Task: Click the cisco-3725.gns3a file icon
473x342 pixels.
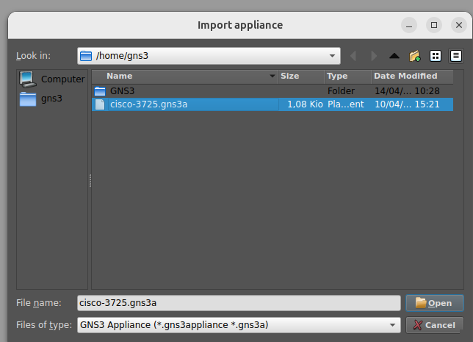Action: [100, 104]
